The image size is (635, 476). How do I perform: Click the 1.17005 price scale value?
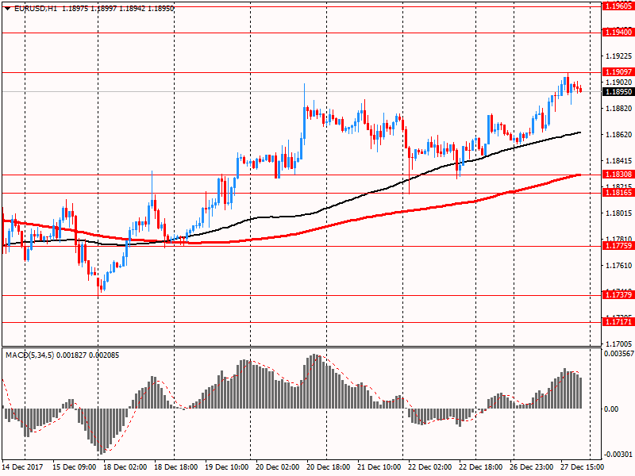618,344
